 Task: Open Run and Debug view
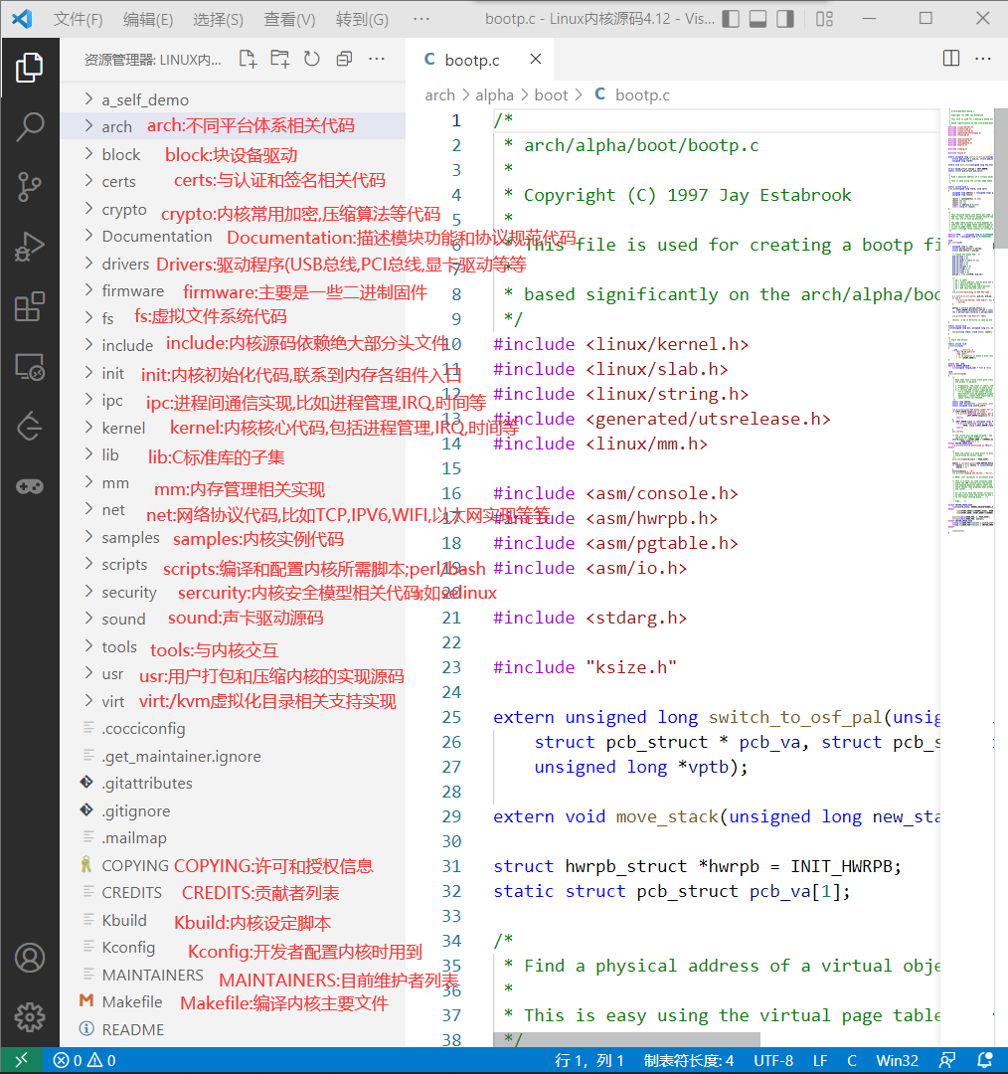(x=30, y=247)
